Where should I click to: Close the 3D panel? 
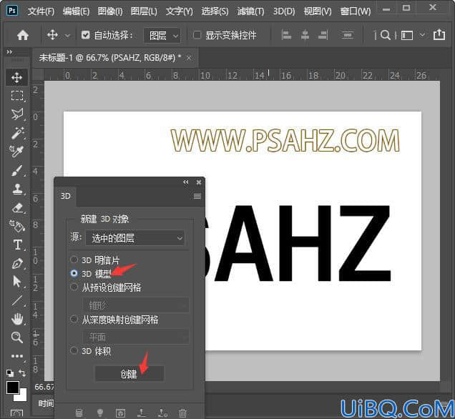tap(199, 182)
